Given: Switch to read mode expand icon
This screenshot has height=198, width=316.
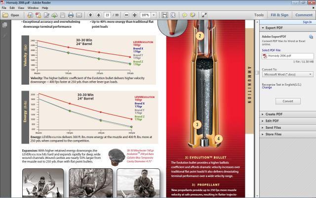Looking at the screenshot, I should click(204, 15).
